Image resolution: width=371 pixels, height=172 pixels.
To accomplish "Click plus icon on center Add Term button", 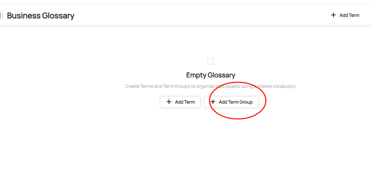I will coord(169,102).
